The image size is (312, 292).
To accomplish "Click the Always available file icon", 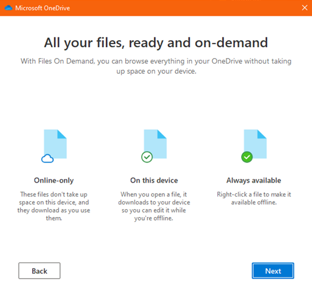I will tap(255, 144).
